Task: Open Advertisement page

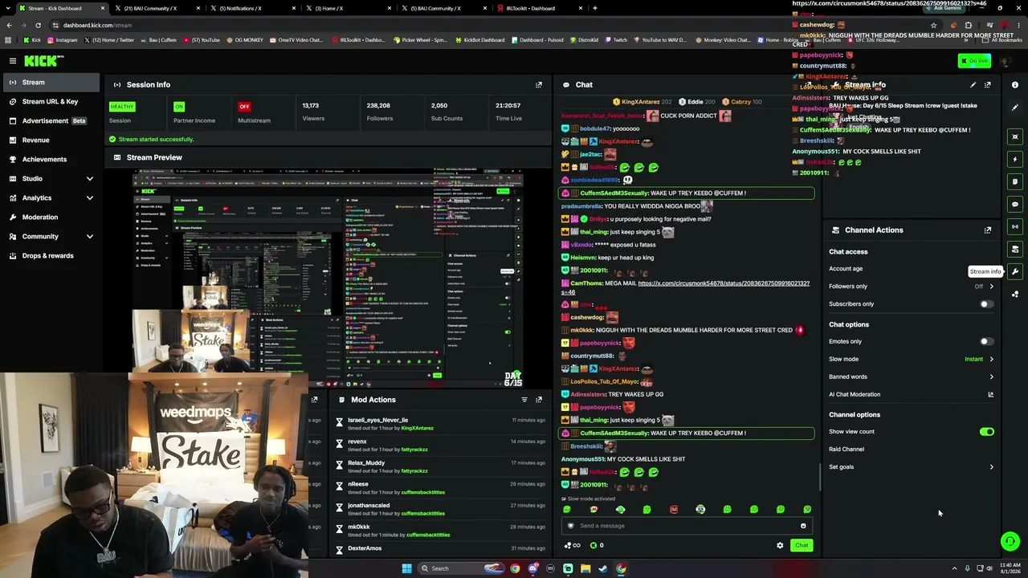Action: [x=50, y=120]
